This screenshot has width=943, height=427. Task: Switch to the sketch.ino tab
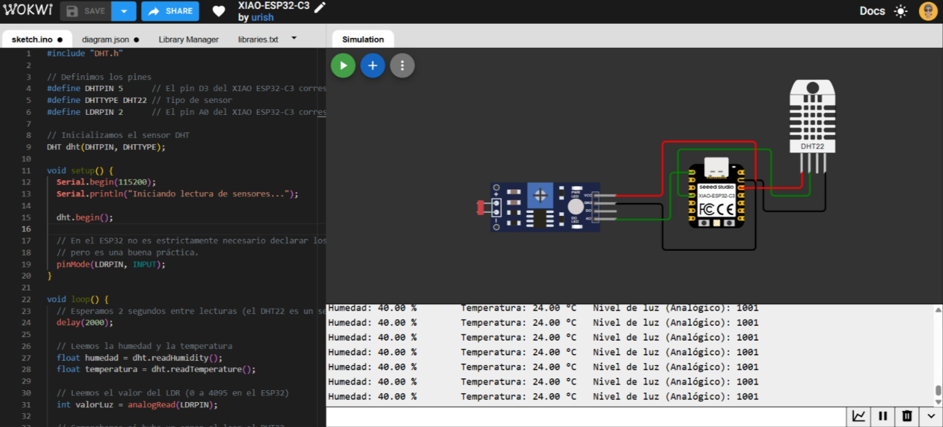pos(37,39)
